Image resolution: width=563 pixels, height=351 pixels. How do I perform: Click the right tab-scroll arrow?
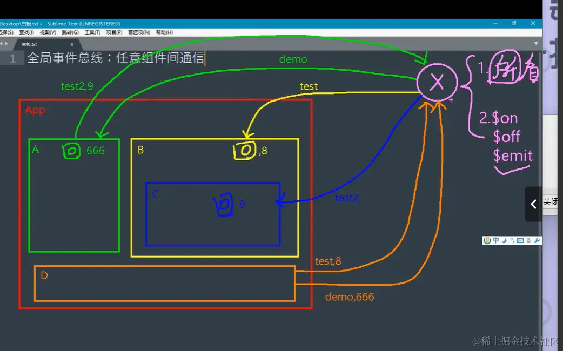(x=7, y=44)
